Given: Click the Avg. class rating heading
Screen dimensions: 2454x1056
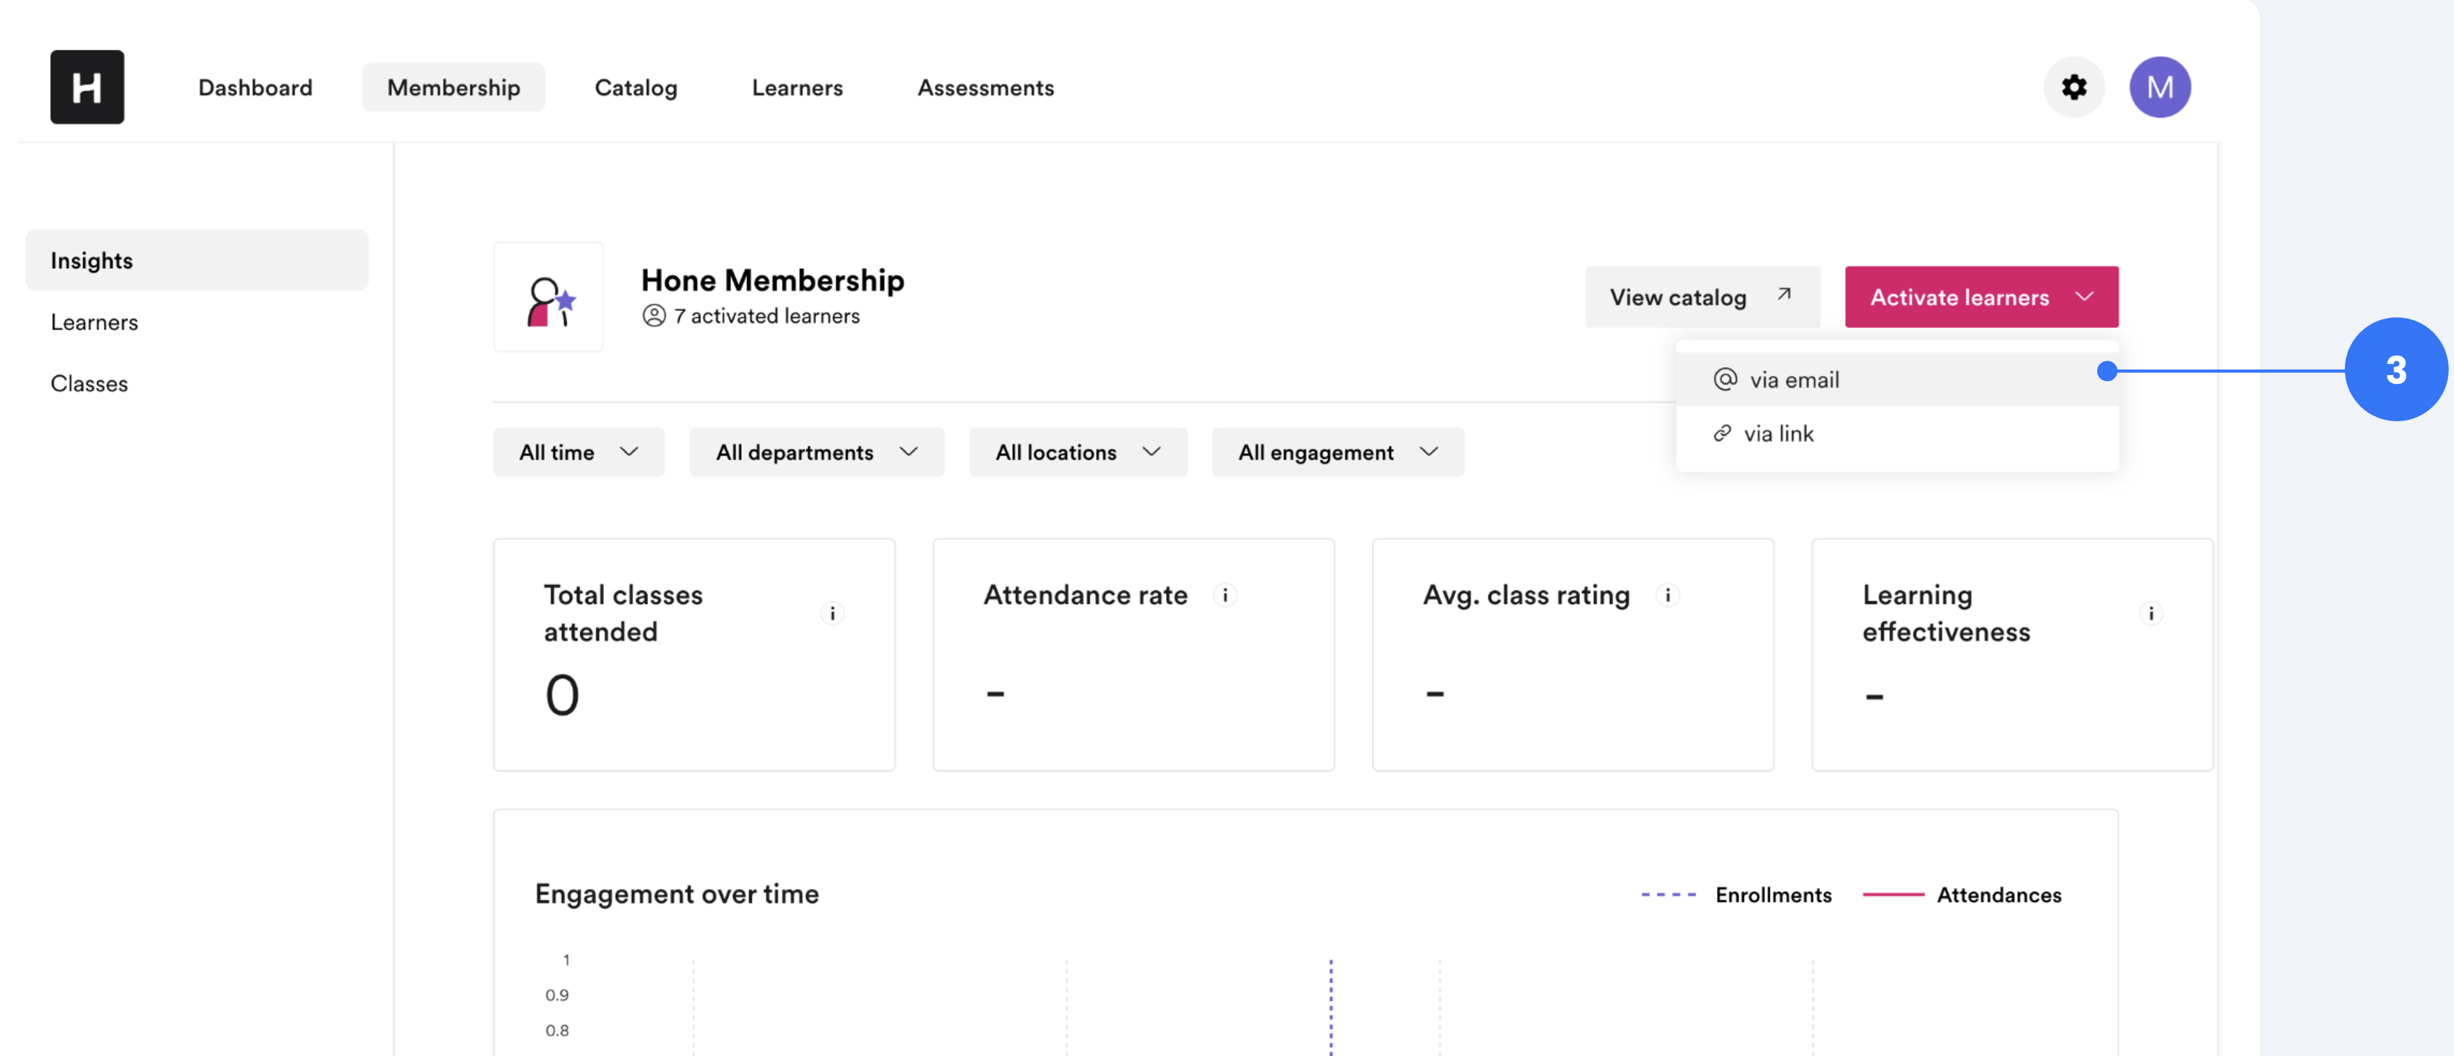Looking at the screenshot, I should (1526, 596).
